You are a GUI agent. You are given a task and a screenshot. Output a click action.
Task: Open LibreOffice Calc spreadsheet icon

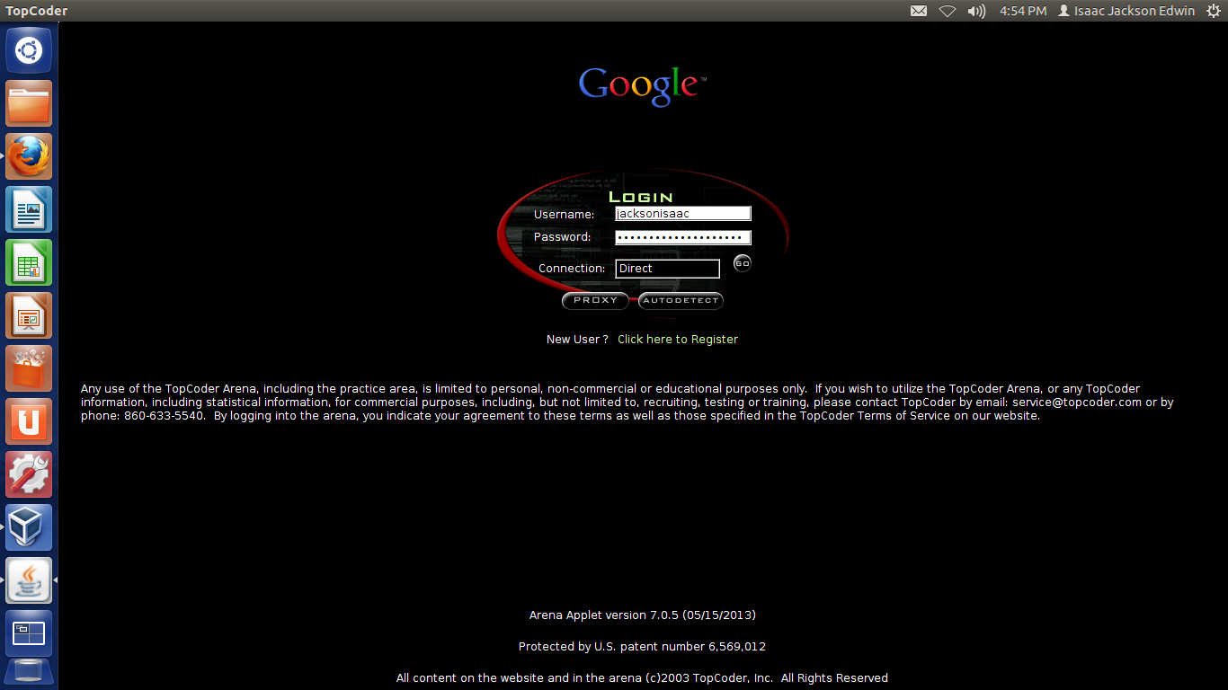coord(29,262)
